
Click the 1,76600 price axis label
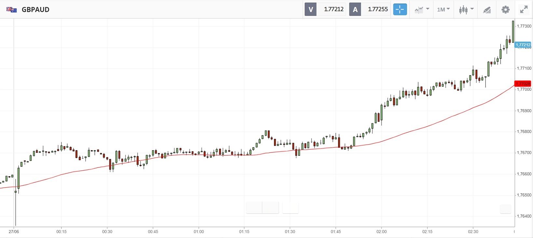(x=524, y=174)
